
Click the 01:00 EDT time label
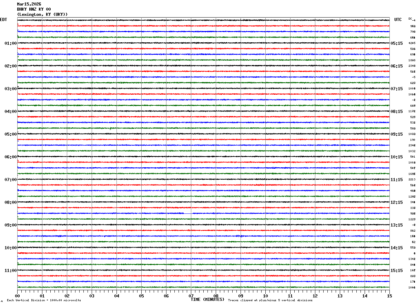click(x=10, y=43)
